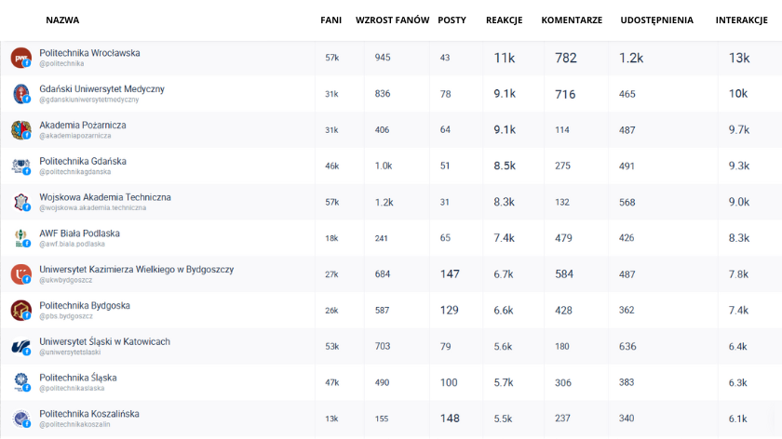
Task: Click Wojskowa Akademia Techniczna emblem icon
Action: 20,202
